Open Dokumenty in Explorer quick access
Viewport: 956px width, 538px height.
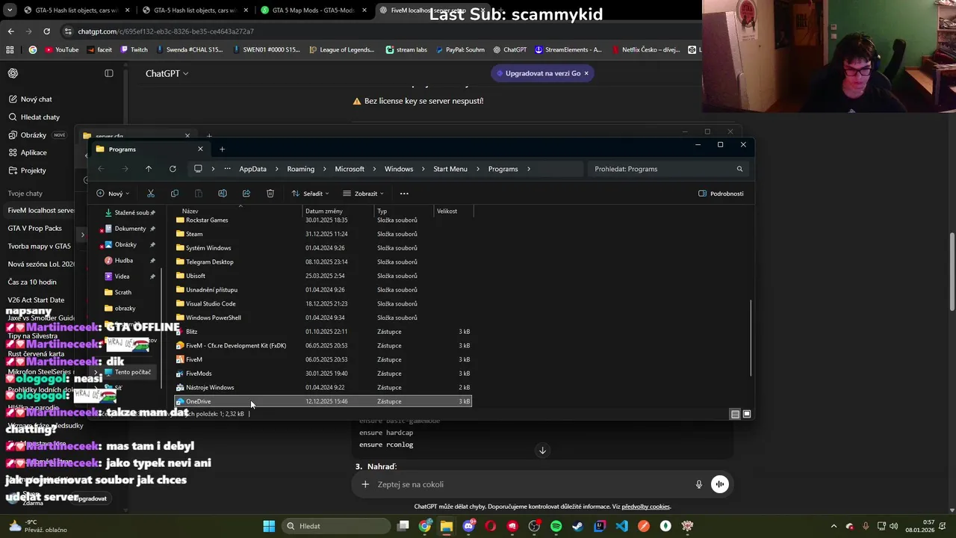(x=129, y=229)
